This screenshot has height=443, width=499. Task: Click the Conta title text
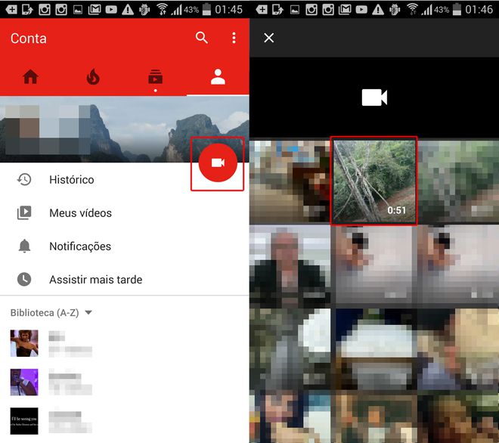(29, 39)
